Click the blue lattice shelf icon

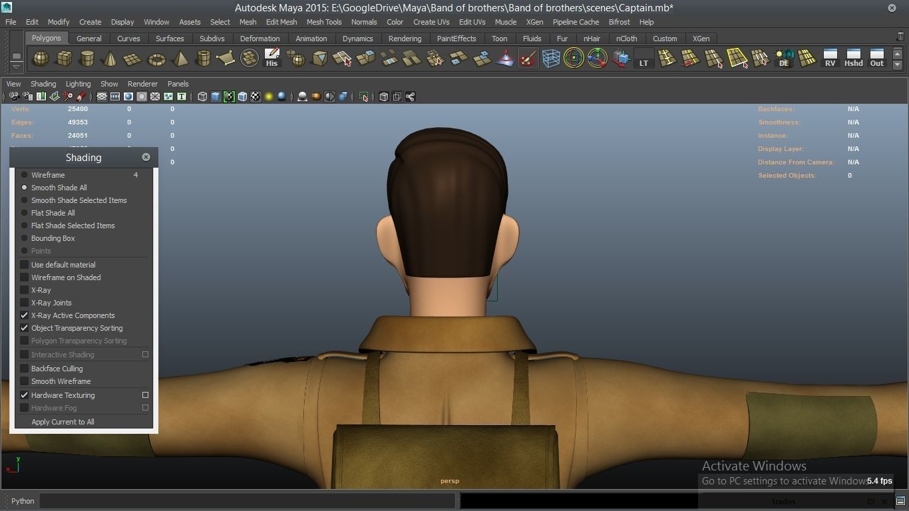(x=551, y=59)
